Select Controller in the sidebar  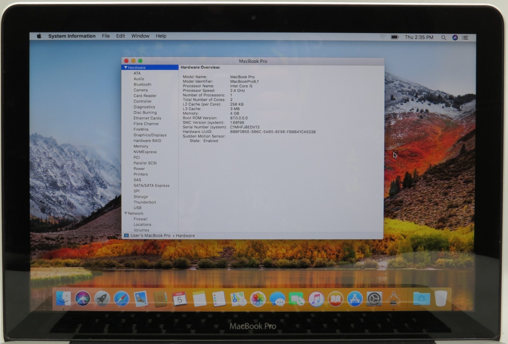point(143,101)
